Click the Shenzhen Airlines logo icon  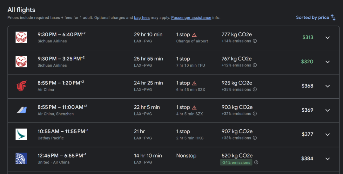tap(21, 110)
